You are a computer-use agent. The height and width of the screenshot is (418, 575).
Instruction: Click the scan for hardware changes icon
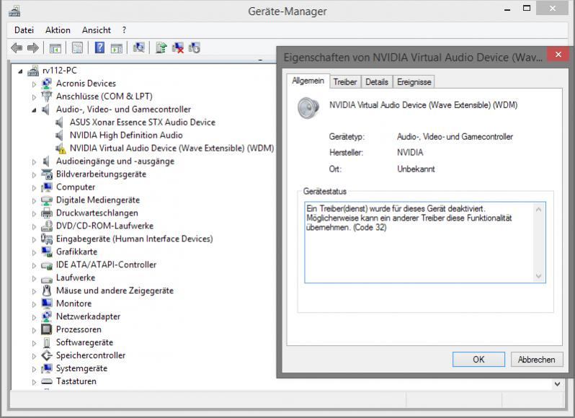139,48
